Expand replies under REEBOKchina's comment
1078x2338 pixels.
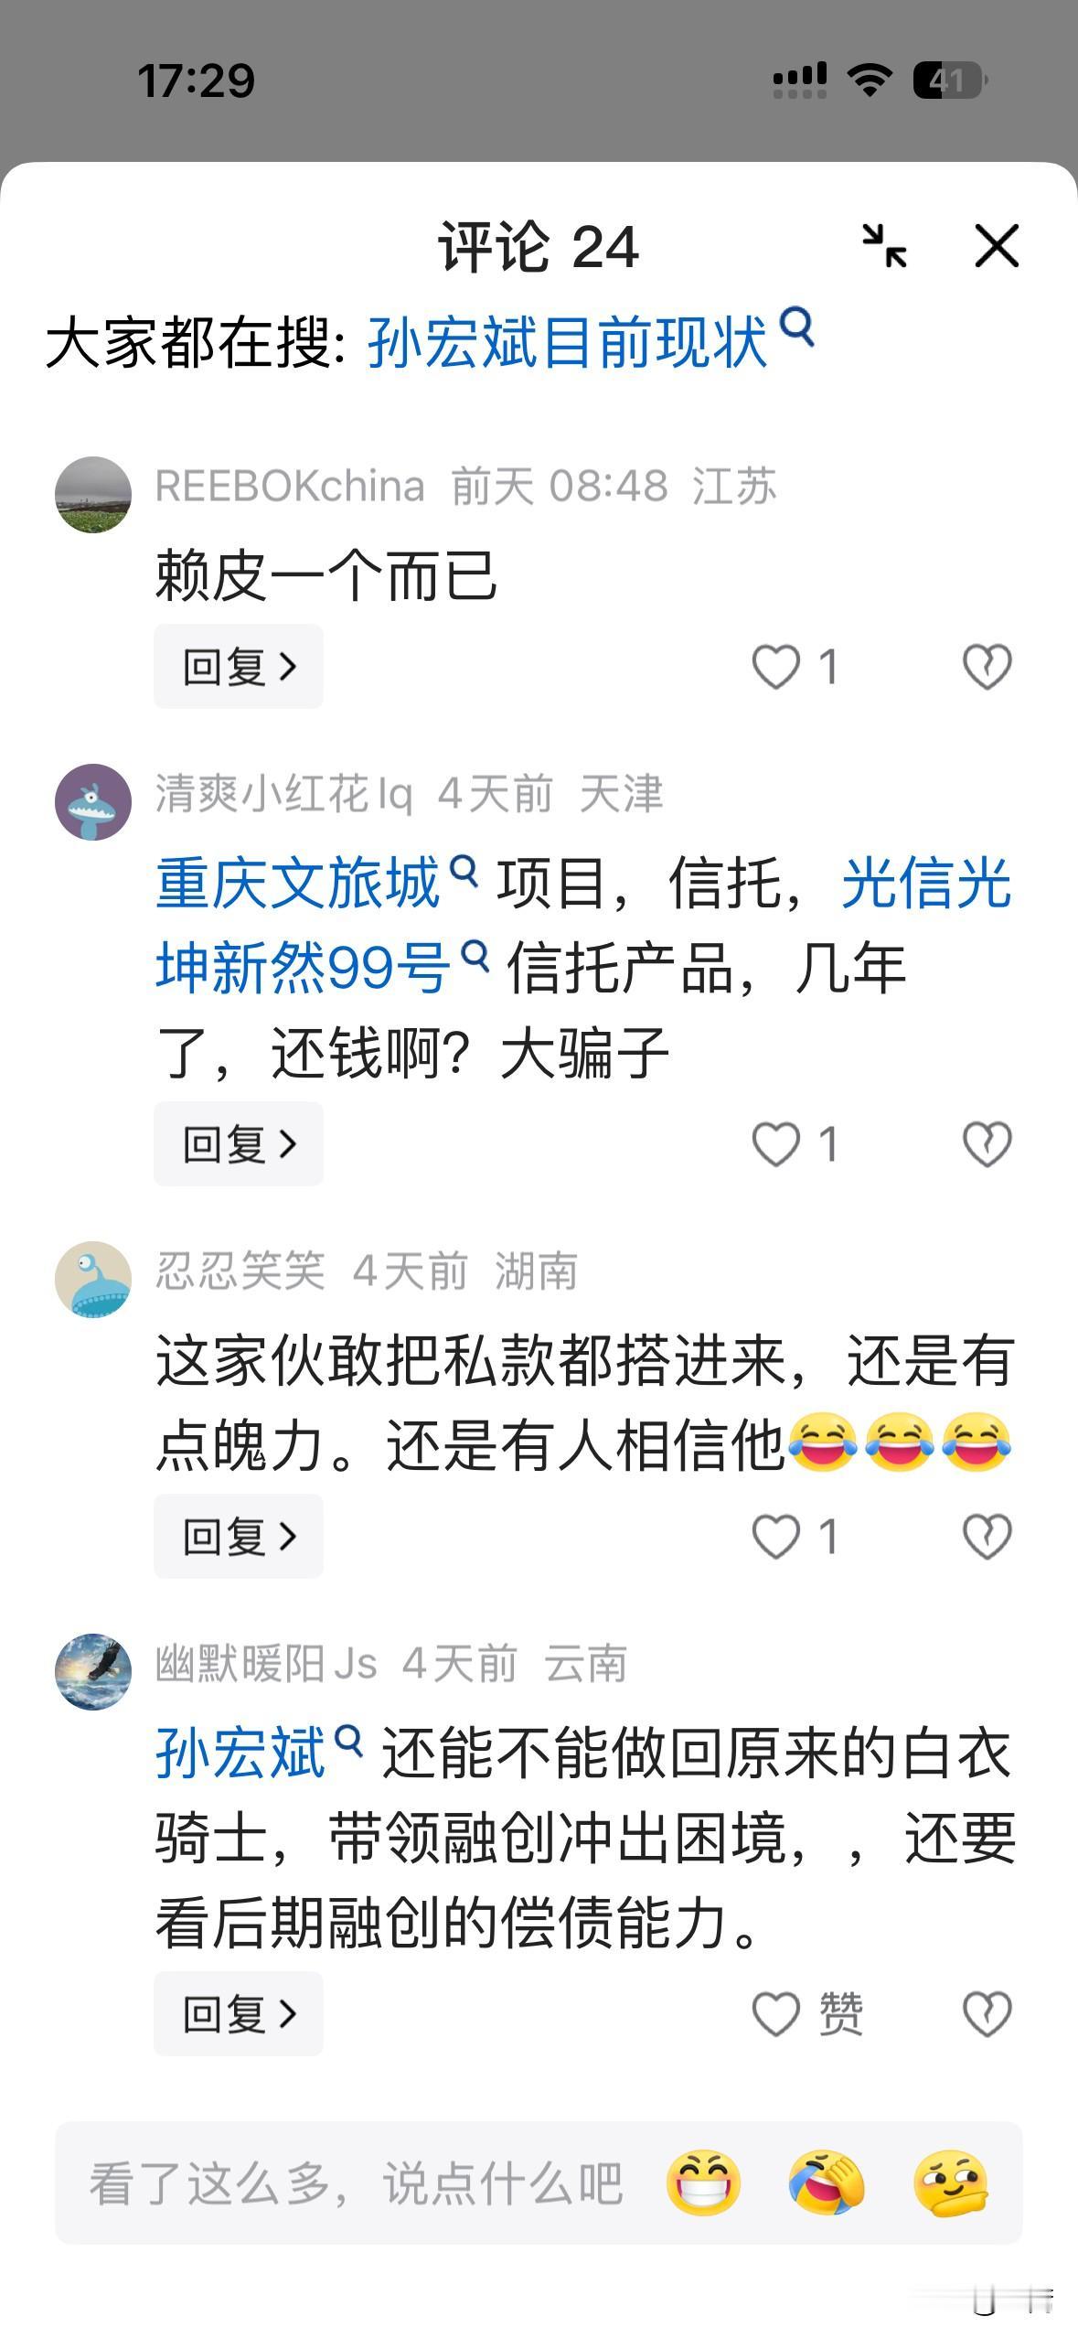239,666
